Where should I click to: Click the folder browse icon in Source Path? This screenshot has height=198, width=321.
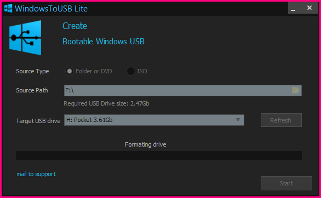[x=295, y=90]
